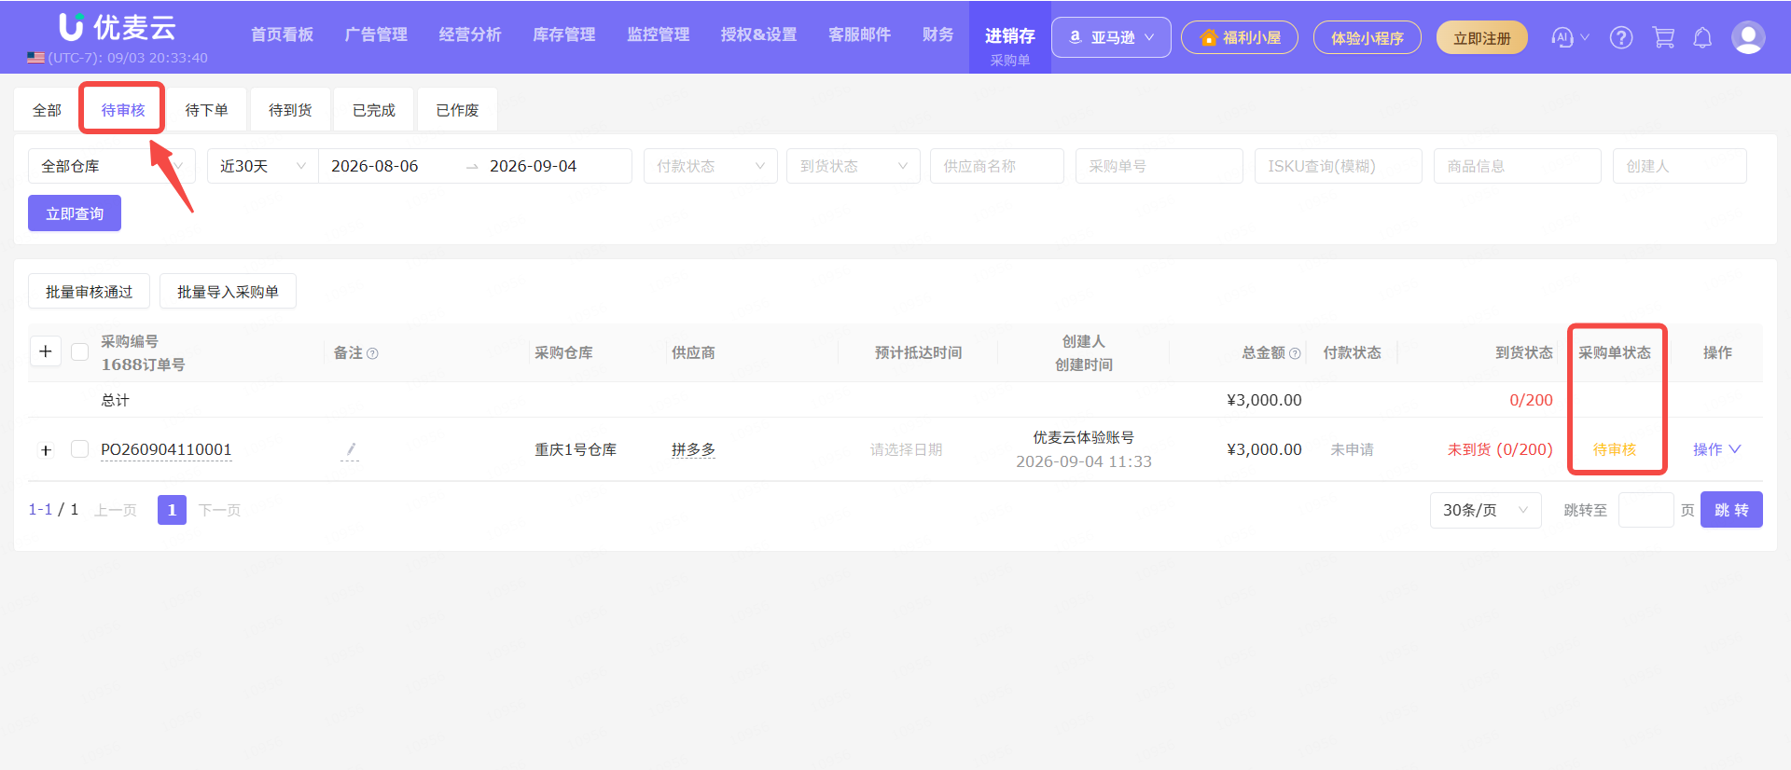Click the 重庆1号仓库 warehouse cell
Image resolution: width=1791 pixels, height=770 pixels.
pos(576,449)
